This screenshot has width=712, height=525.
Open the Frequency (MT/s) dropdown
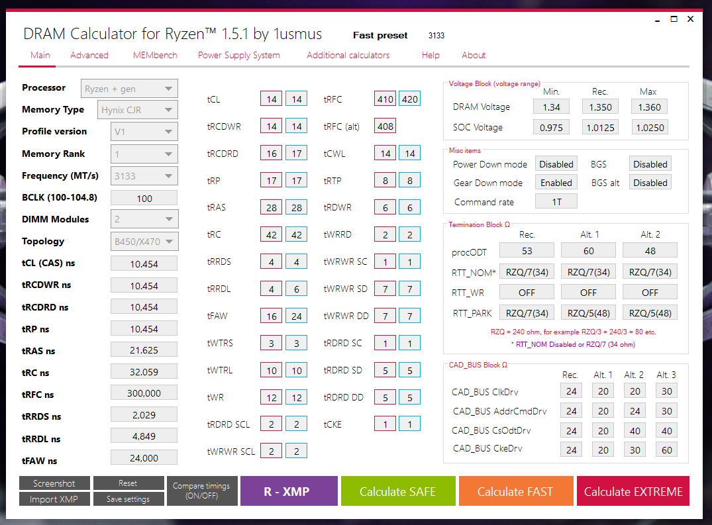(x=144, y=176)
